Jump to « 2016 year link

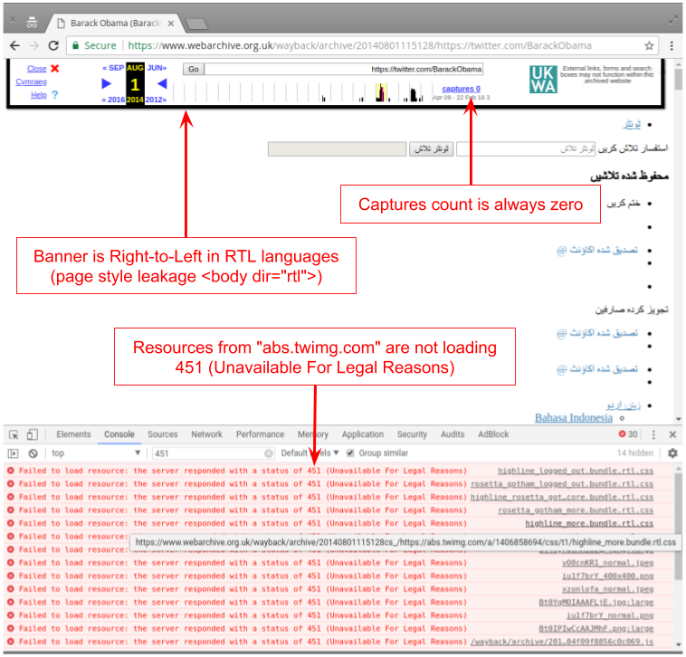pyautogui.click(x=113, y=100)
